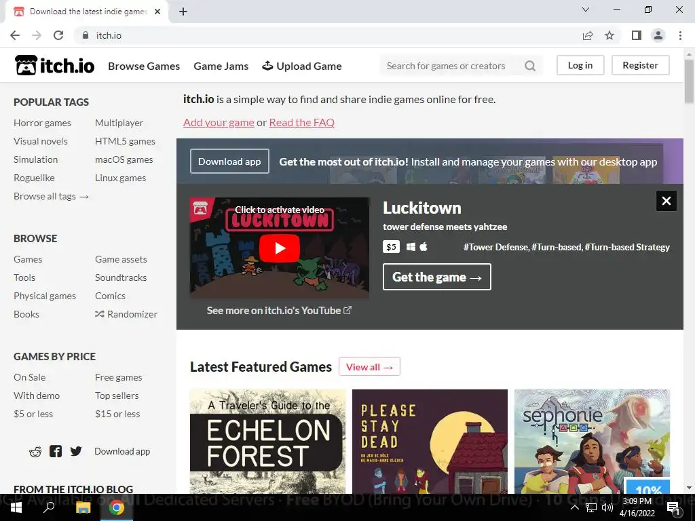
Task: Open Upload Game page
Action: click(x=302, y=66)
